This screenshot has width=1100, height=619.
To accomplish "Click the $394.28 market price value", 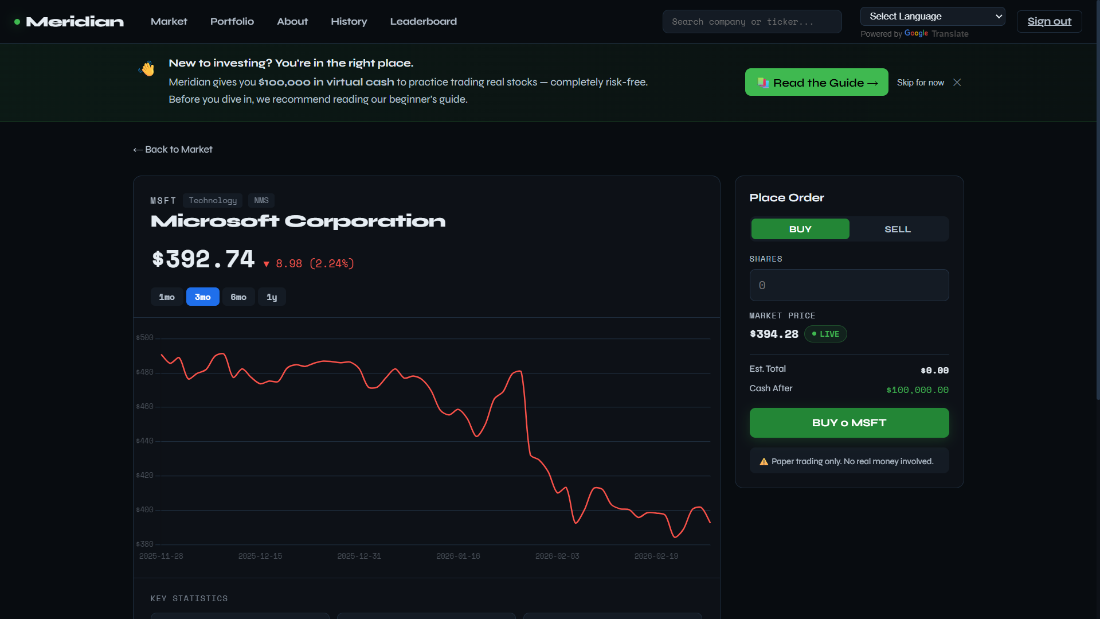I will [774, 334].
